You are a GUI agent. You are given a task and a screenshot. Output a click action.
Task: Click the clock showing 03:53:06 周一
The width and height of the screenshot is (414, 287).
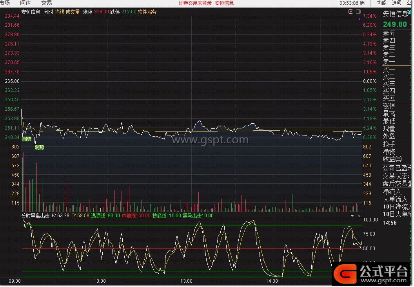pyautogui.click(x=354, y=3)
